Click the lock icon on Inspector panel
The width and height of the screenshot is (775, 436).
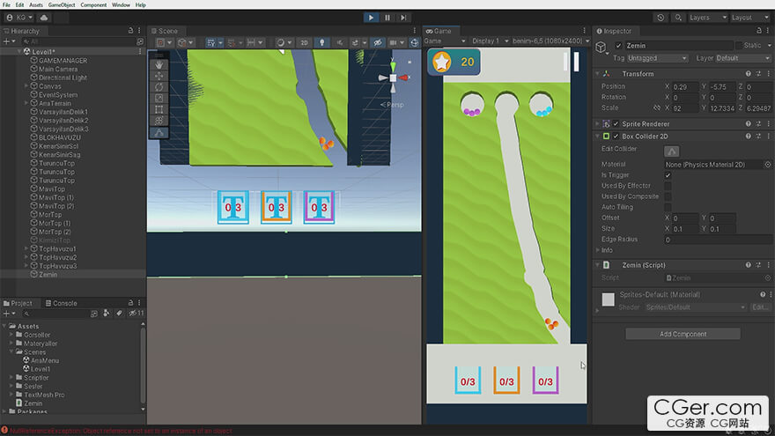coord(758,32)
